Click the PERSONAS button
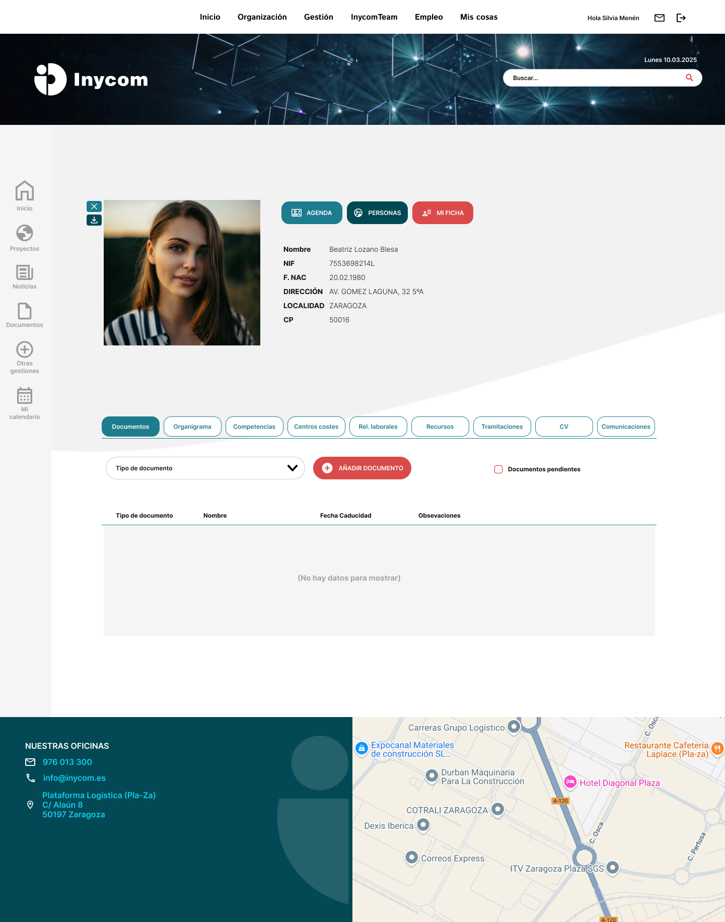 pos(377,213)
